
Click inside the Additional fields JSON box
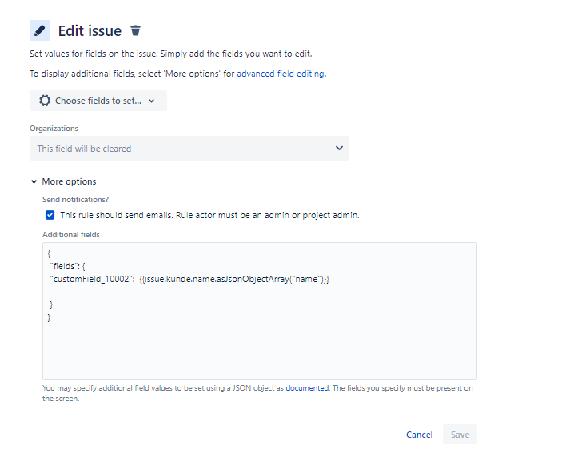coord(260,311)
